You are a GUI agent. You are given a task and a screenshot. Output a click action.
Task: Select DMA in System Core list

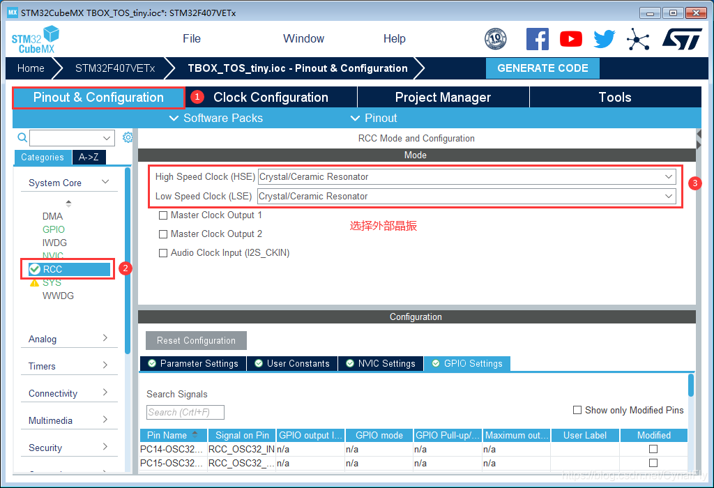52,216
